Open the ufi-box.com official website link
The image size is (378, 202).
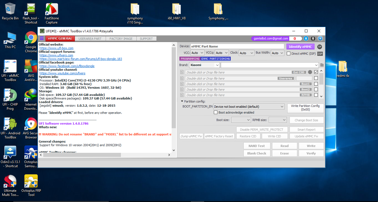point(56,48)
